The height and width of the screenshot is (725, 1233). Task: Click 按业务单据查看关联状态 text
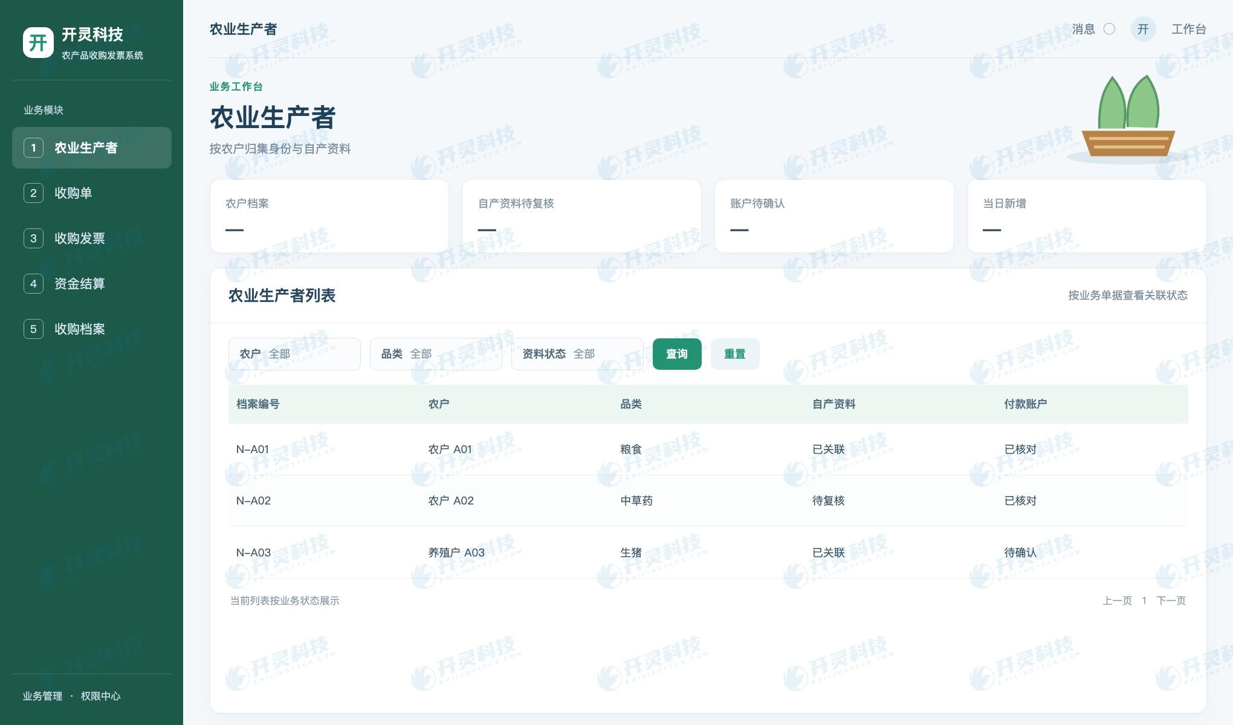[1128, 295]
